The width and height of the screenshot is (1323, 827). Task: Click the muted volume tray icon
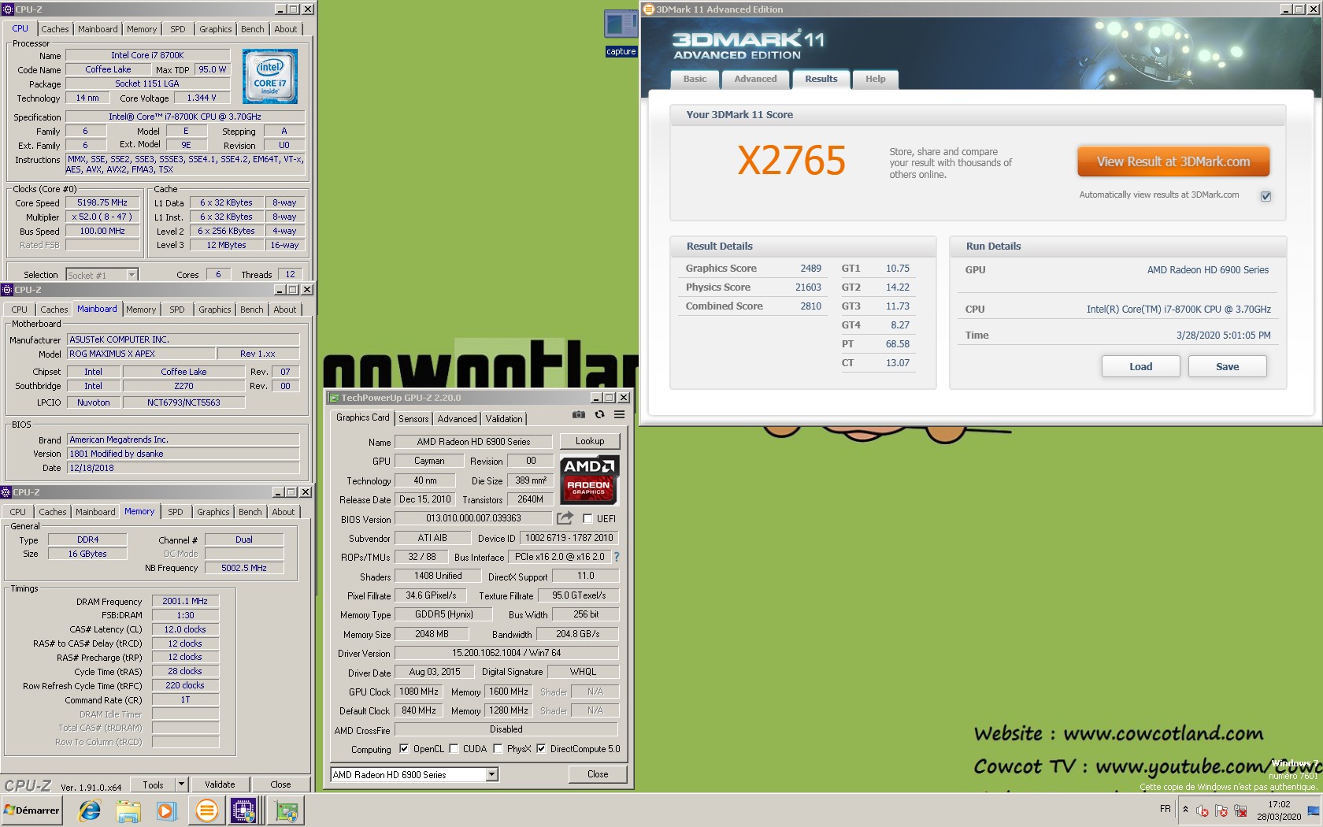tap(1202, 810)
